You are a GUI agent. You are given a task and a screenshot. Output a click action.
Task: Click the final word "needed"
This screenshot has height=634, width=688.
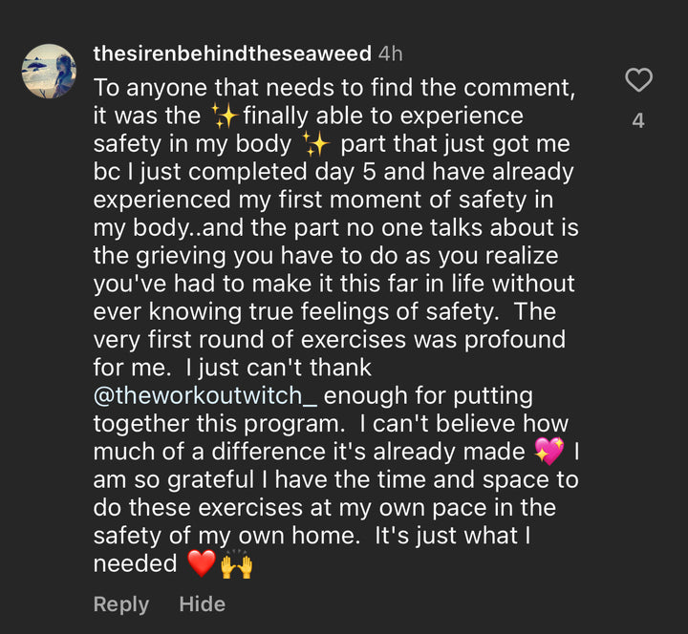click(x=135, y=563)
